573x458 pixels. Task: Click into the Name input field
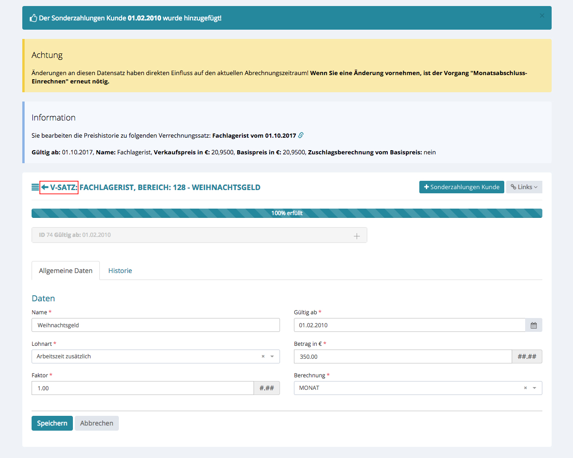[x=156, y=325]
